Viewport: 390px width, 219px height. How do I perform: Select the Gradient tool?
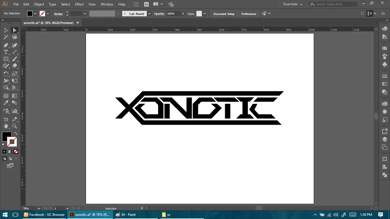pyautogui.click(x=15, y=96)
